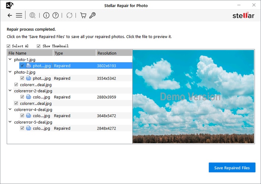The image size is (261, 184).
Task: Collapse the photo-2.jpg group
Action: pos(10,72)
